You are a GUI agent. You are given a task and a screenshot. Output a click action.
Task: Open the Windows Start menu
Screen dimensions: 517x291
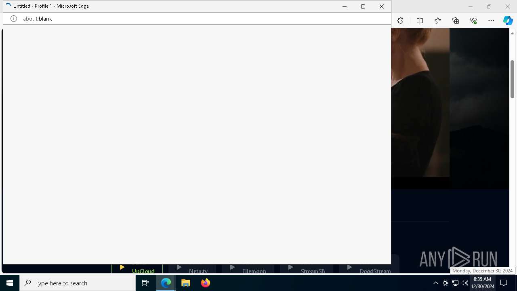tap(10, 283)
